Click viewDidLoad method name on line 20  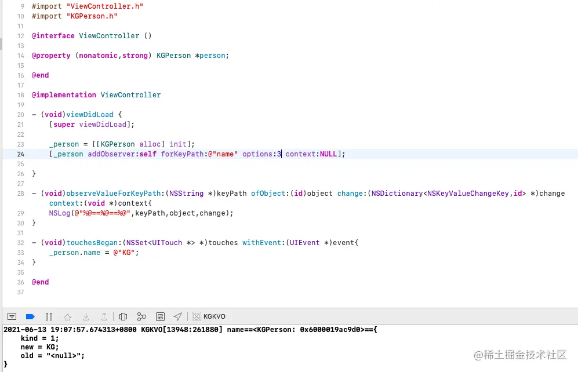(90, 115)
